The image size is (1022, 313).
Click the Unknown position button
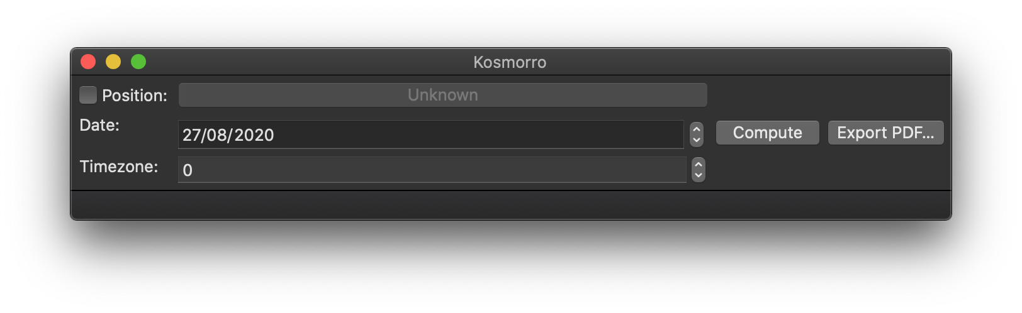pos(442,95)
